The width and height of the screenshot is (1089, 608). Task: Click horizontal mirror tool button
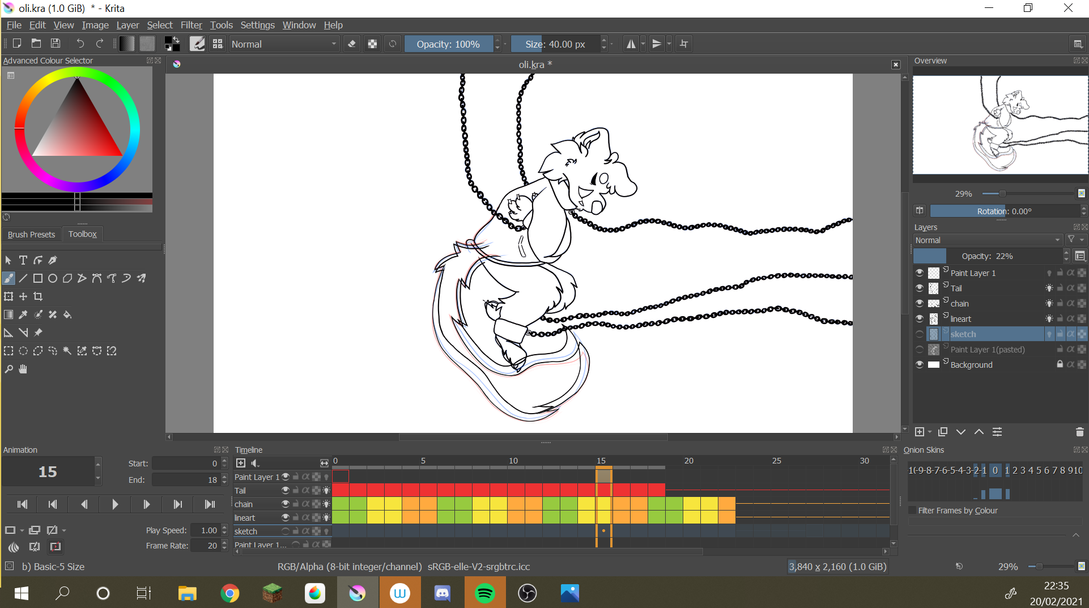click(631, 44)
